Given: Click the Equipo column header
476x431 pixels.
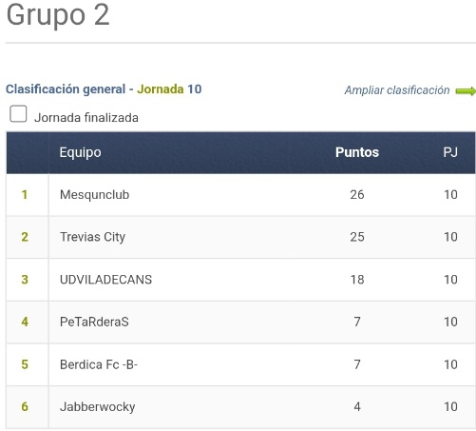Looking at the screenshot, I should tap(80, 152).
